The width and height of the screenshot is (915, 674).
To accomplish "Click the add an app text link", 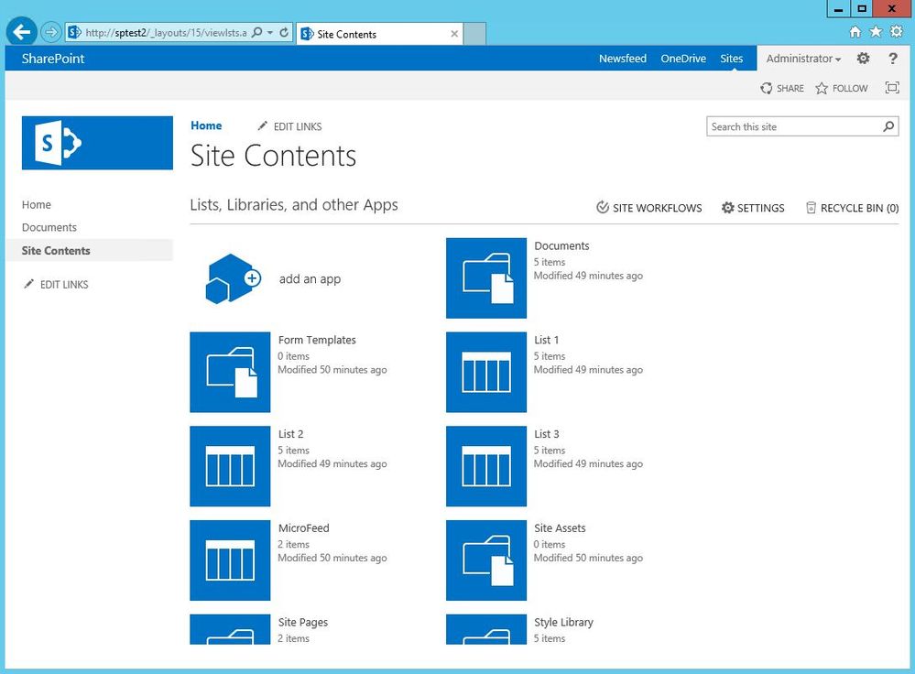I will pos(310,279).
